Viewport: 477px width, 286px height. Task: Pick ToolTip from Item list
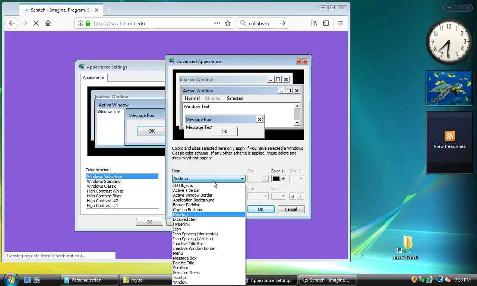209,277
